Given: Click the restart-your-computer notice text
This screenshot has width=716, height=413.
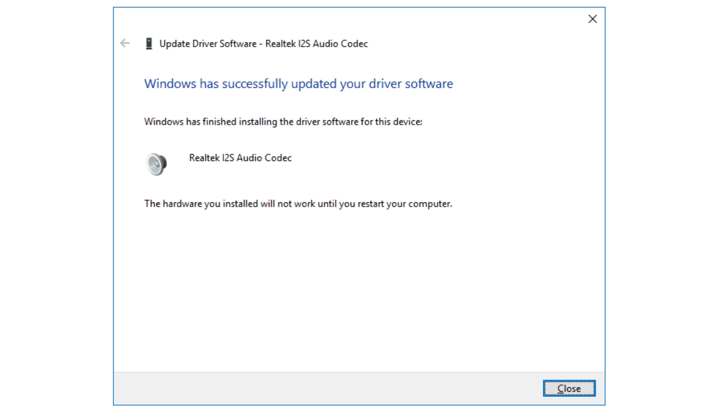Looking at the screenshot, I should (x=298, y=203).
